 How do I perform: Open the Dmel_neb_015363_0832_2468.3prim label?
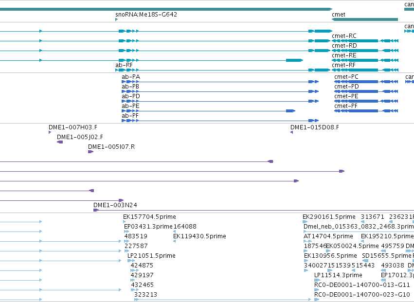click(x=359, y=227)
